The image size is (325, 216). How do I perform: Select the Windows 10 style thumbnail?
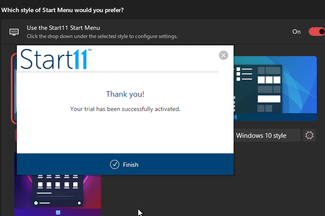275,88
